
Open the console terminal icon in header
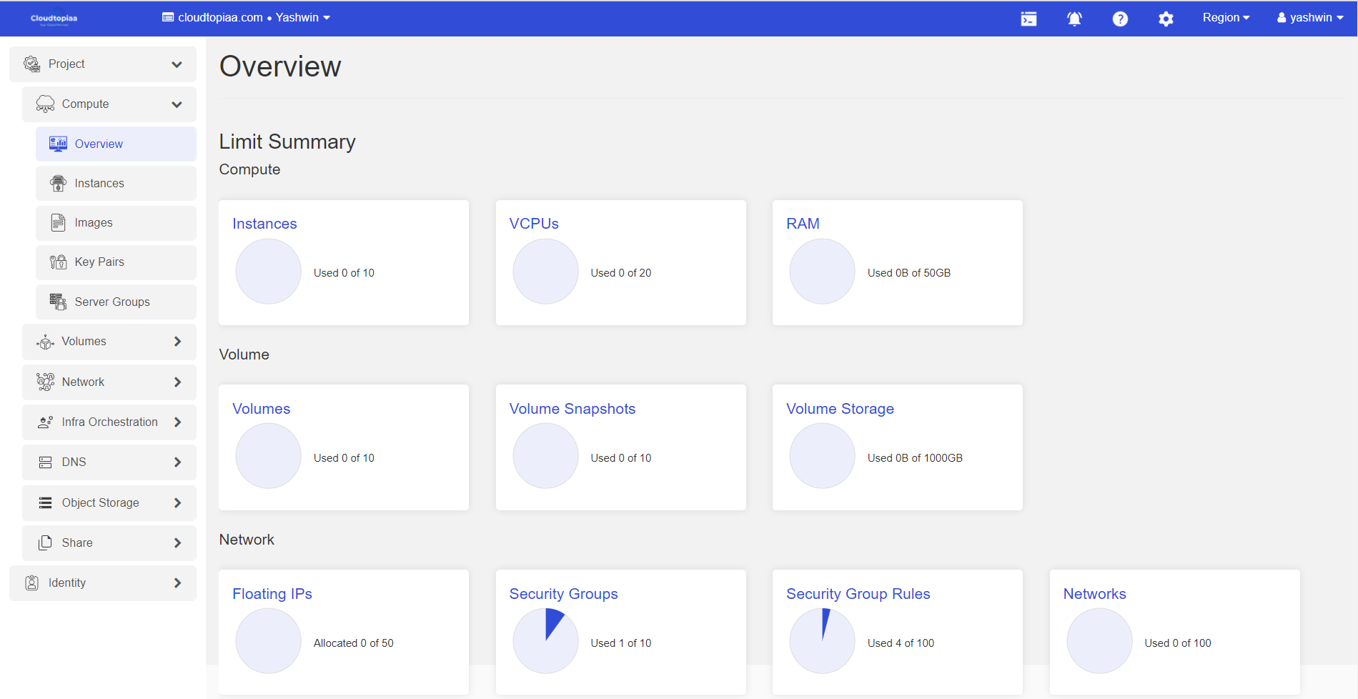point(1029,19)
